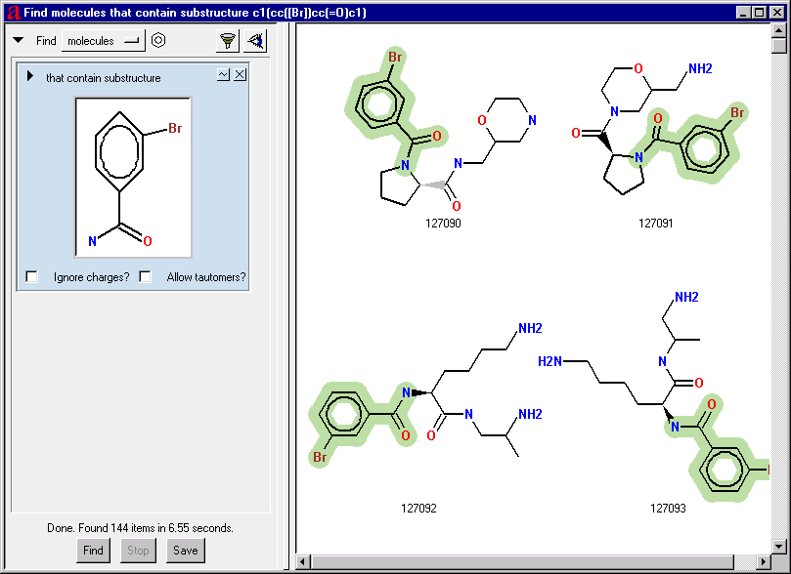This screenshot has height=574, width=791.
Task: Click the Find button
Action: 93,550
